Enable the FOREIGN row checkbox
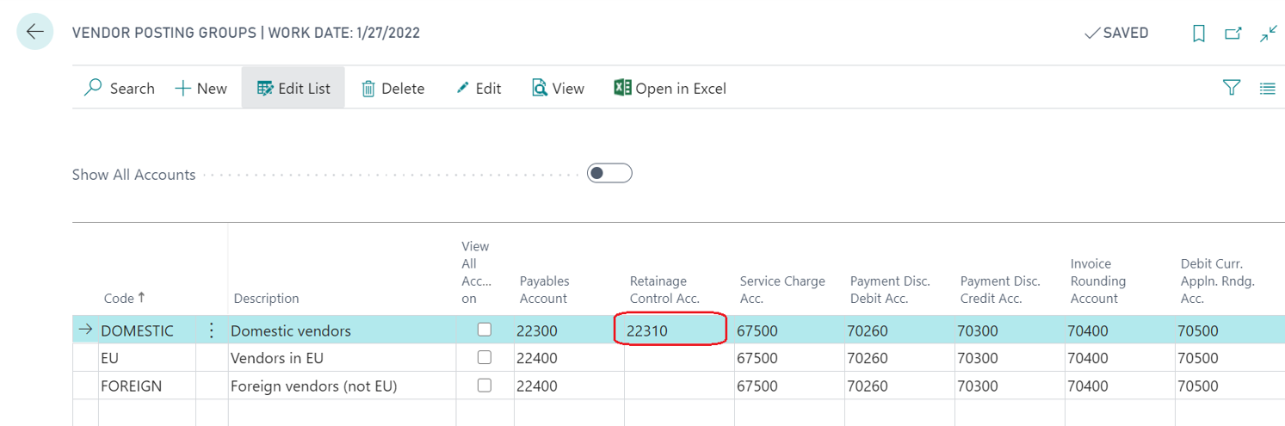The height and width of the screenshot is (426, 1285). point(485,386)
